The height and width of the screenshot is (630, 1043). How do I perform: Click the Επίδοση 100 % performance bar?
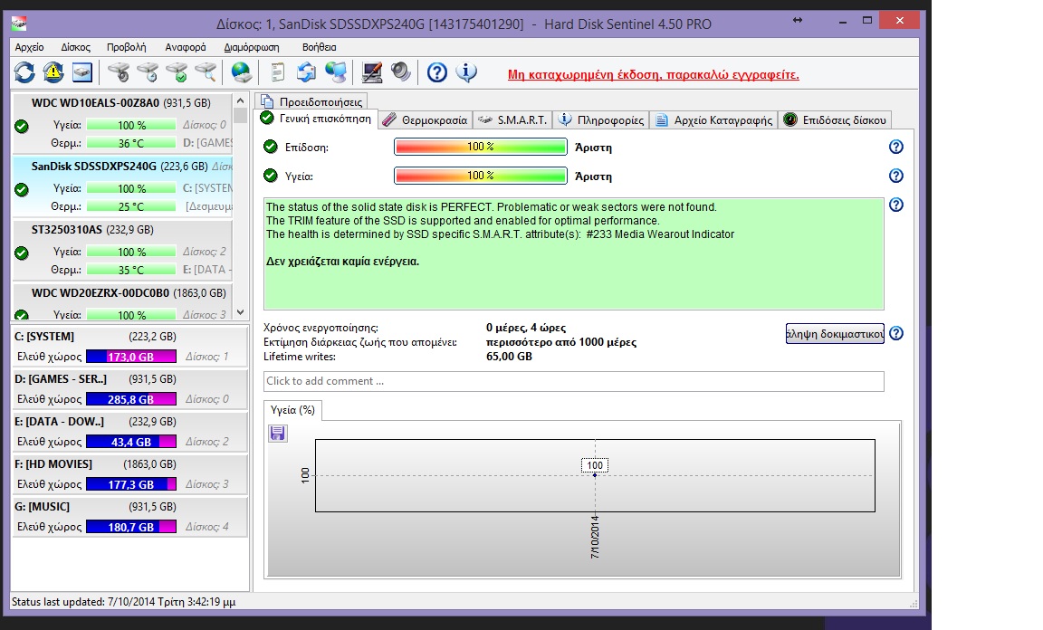[x=480, y=147]
